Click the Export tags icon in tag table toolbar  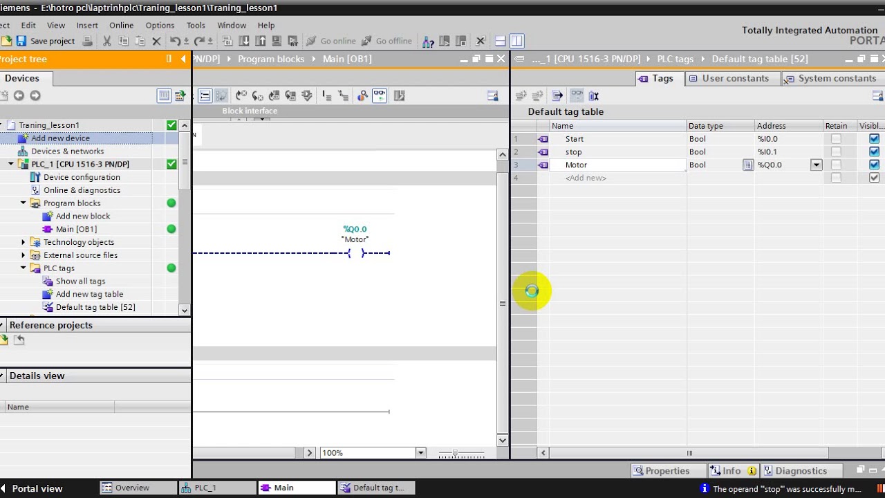[557, 95]
